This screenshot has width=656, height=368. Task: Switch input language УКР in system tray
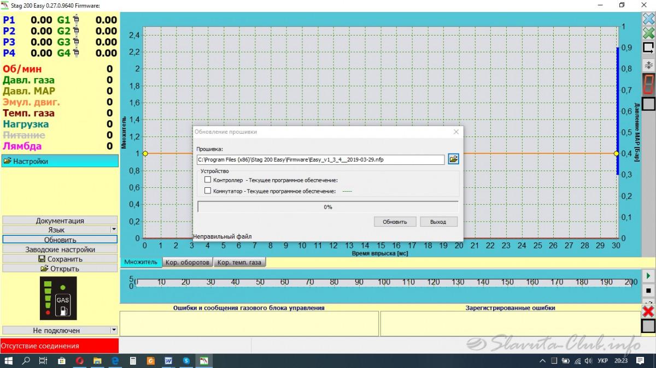[x=602, y=361]
